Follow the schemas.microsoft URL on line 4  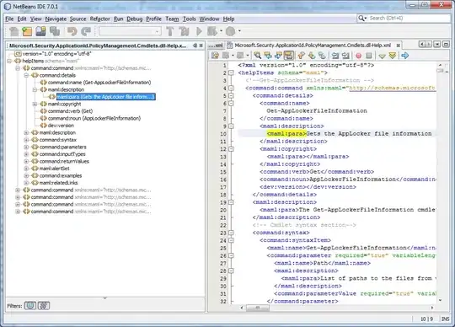(392, 88)
